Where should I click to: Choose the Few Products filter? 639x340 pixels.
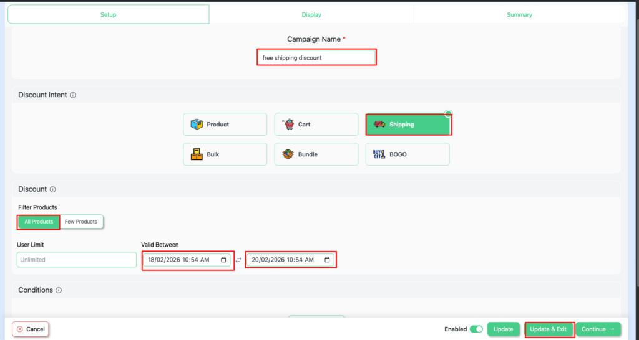click(81, 222)
